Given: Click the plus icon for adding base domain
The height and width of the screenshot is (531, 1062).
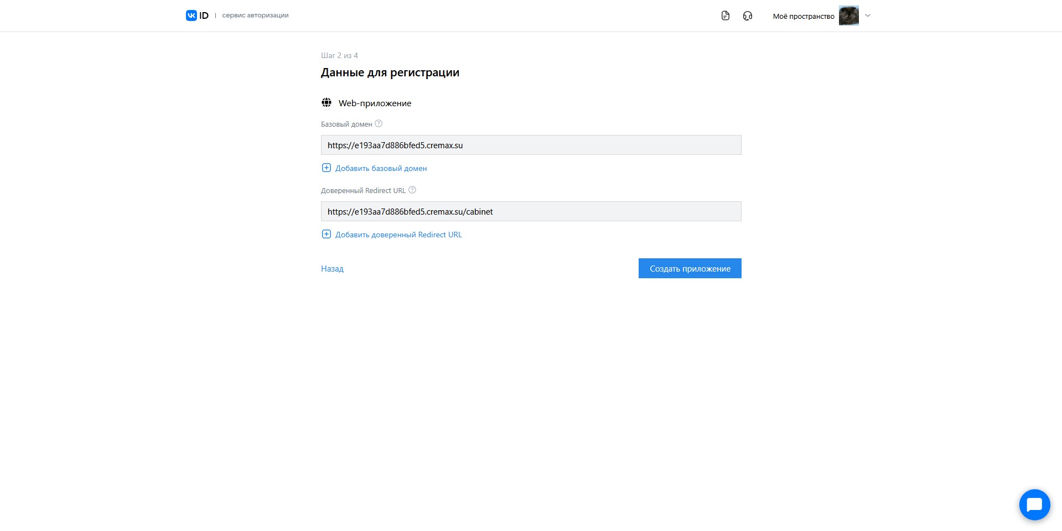Looking at the screenshot, I should [327, 168].
